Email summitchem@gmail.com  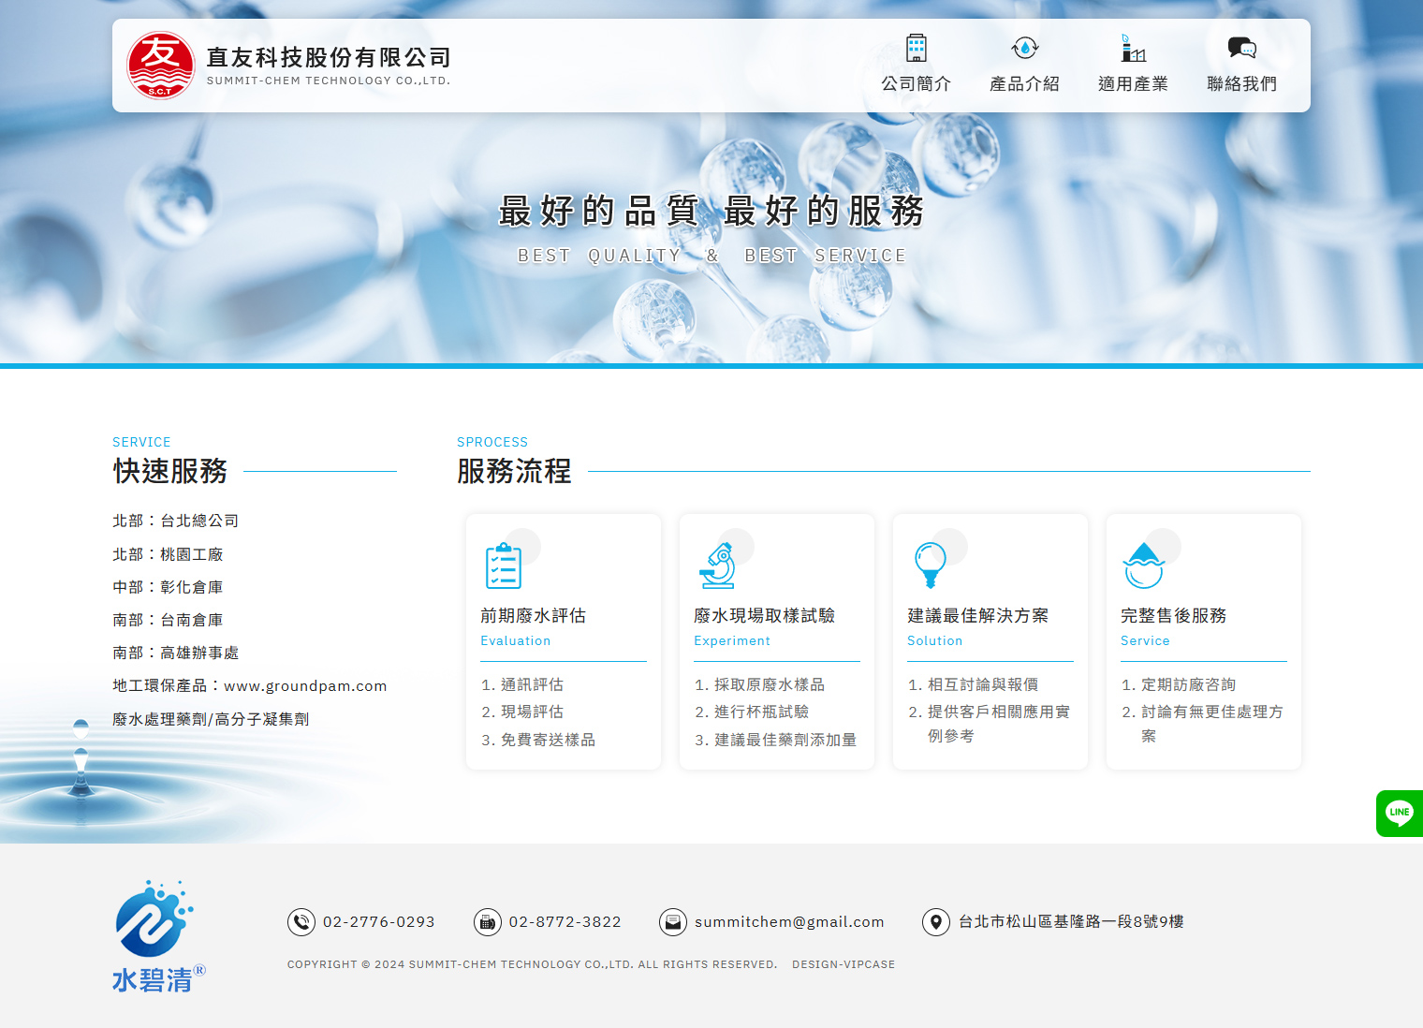pos(789,922)
